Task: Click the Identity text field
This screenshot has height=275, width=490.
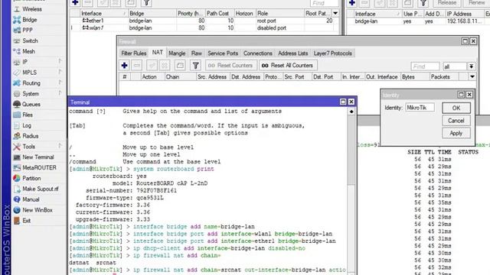Action: (420, 108)
